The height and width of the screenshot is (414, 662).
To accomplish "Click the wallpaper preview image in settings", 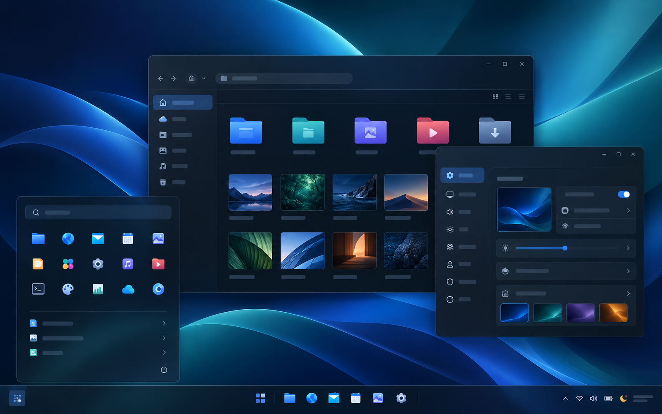I will tap(524, 210).
